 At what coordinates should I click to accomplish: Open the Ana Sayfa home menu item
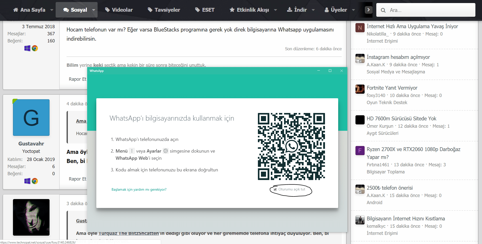coord(29,10)
